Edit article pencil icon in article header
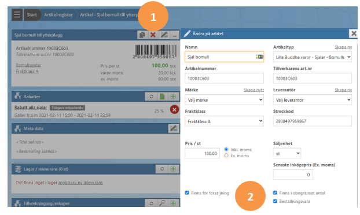Screen dimensions: 360x215 tap(164, 35)
